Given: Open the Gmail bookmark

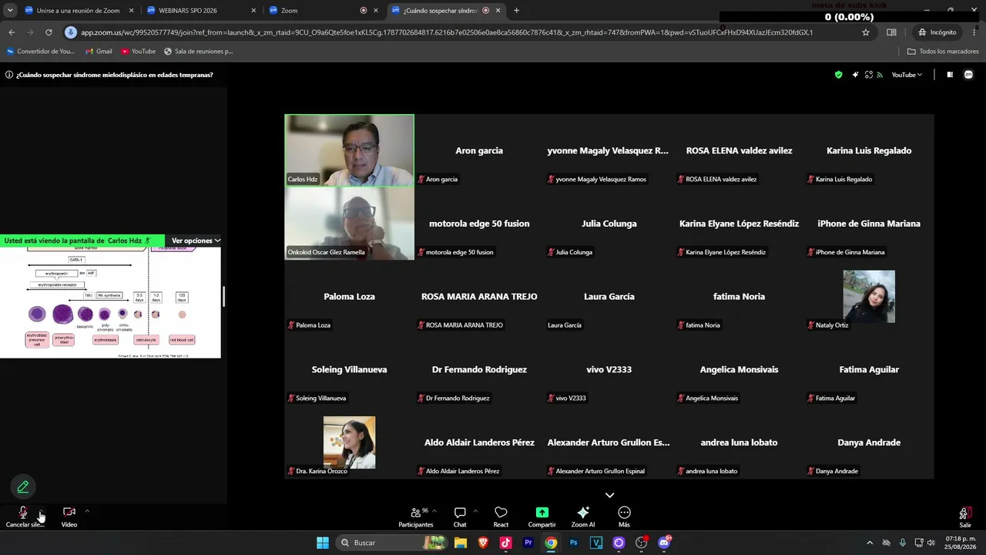Looking at the screenshot, I should click(99, 52).
